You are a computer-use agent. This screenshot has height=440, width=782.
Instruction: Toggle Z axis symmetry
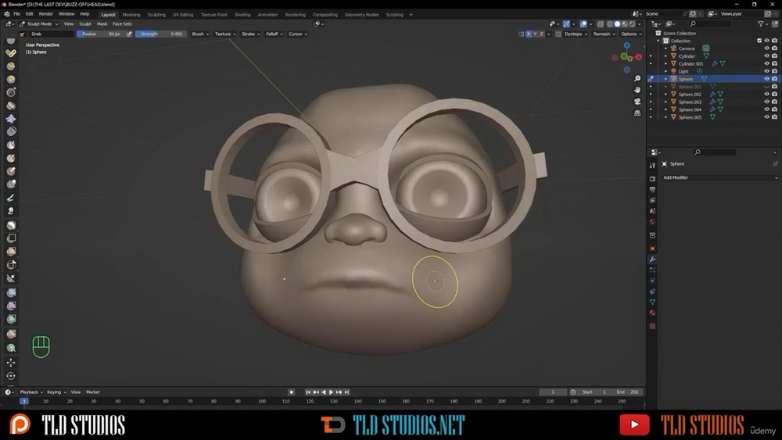point(541,34)
